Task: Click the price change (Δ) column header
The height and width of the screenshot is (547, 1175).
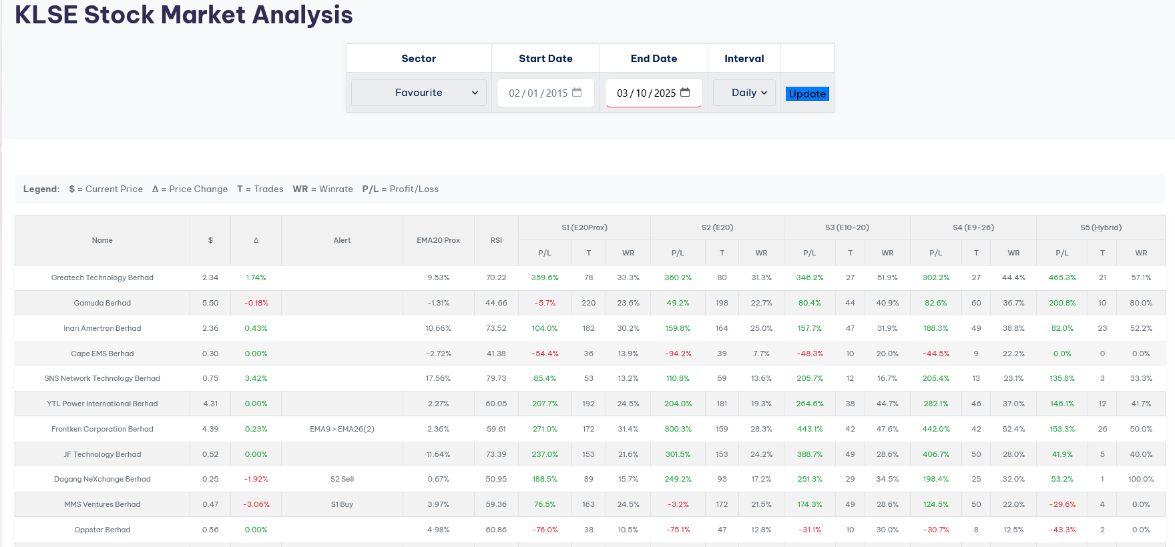Action: click(x=256, y=240)
